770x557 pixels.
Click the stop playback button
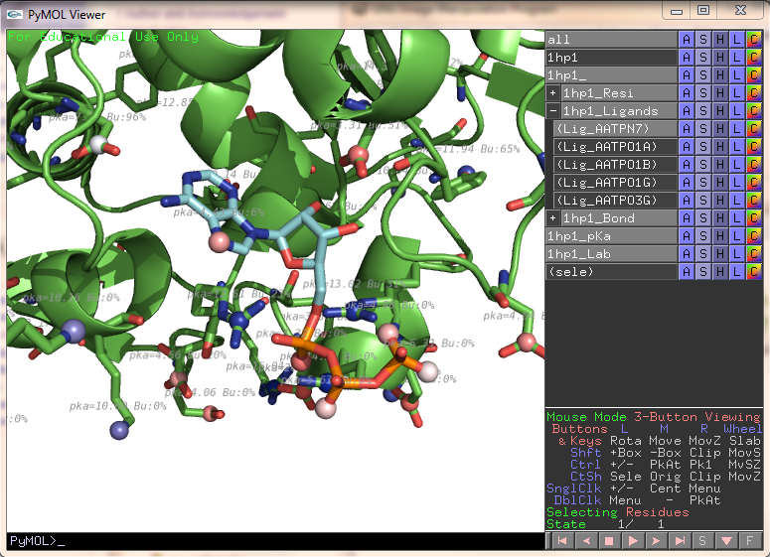click(610, 540)
